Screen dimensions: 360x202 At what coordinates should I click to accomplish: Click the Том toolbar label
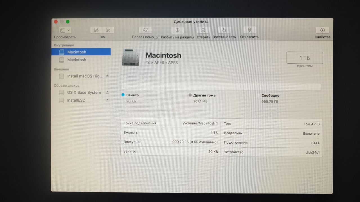click(x=102, y=37)
